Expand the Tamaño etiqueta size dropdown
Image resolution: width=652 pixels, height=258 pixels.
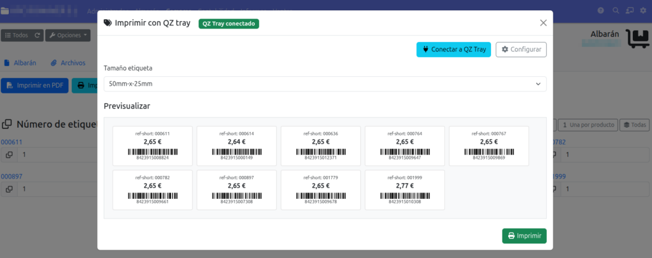(325, 84)
